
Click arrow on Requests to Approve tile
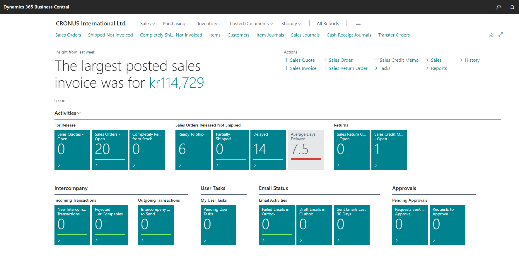click(434, 240)
